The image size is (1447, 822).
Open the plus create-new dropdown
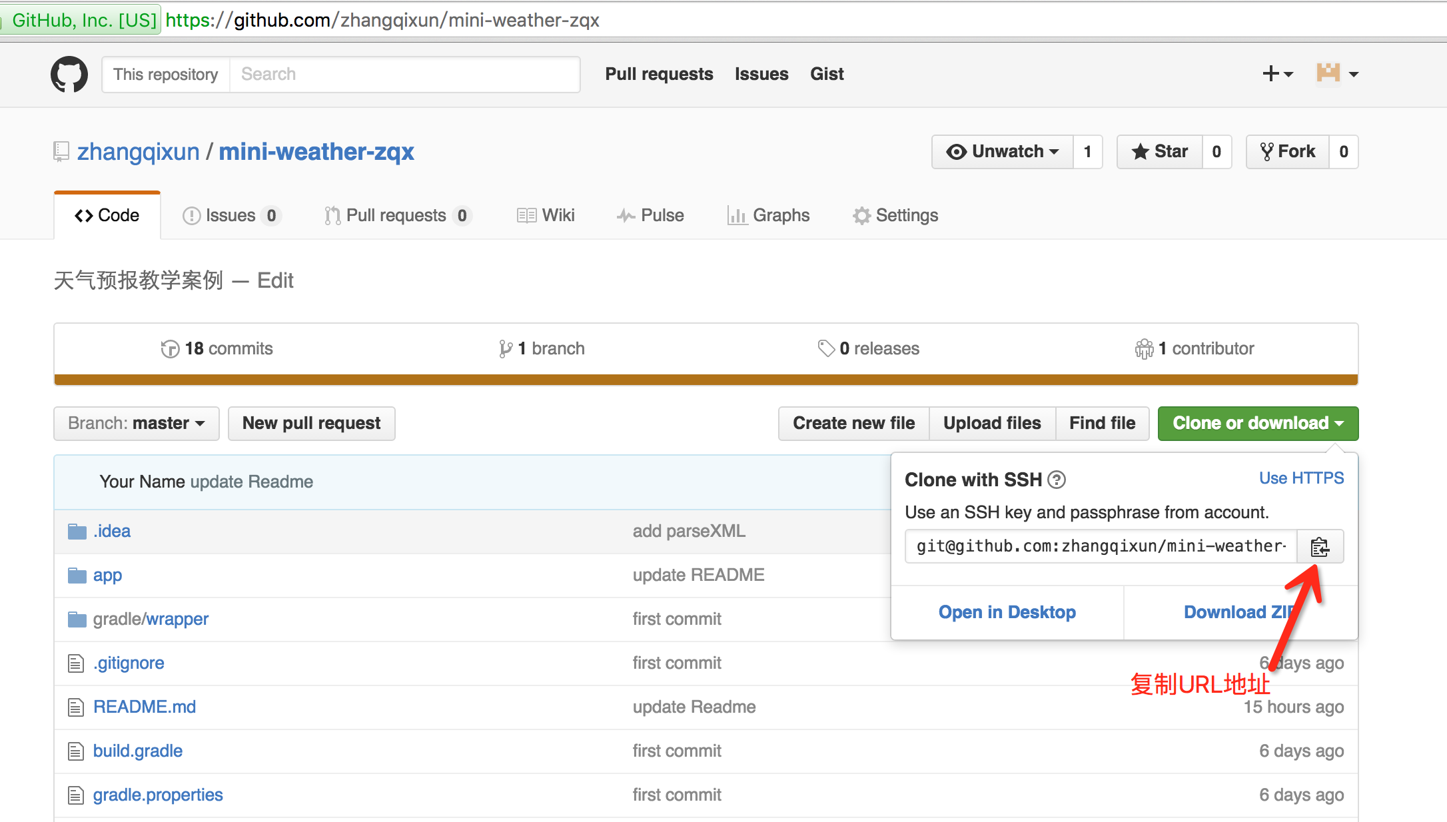coord(1277,73)
